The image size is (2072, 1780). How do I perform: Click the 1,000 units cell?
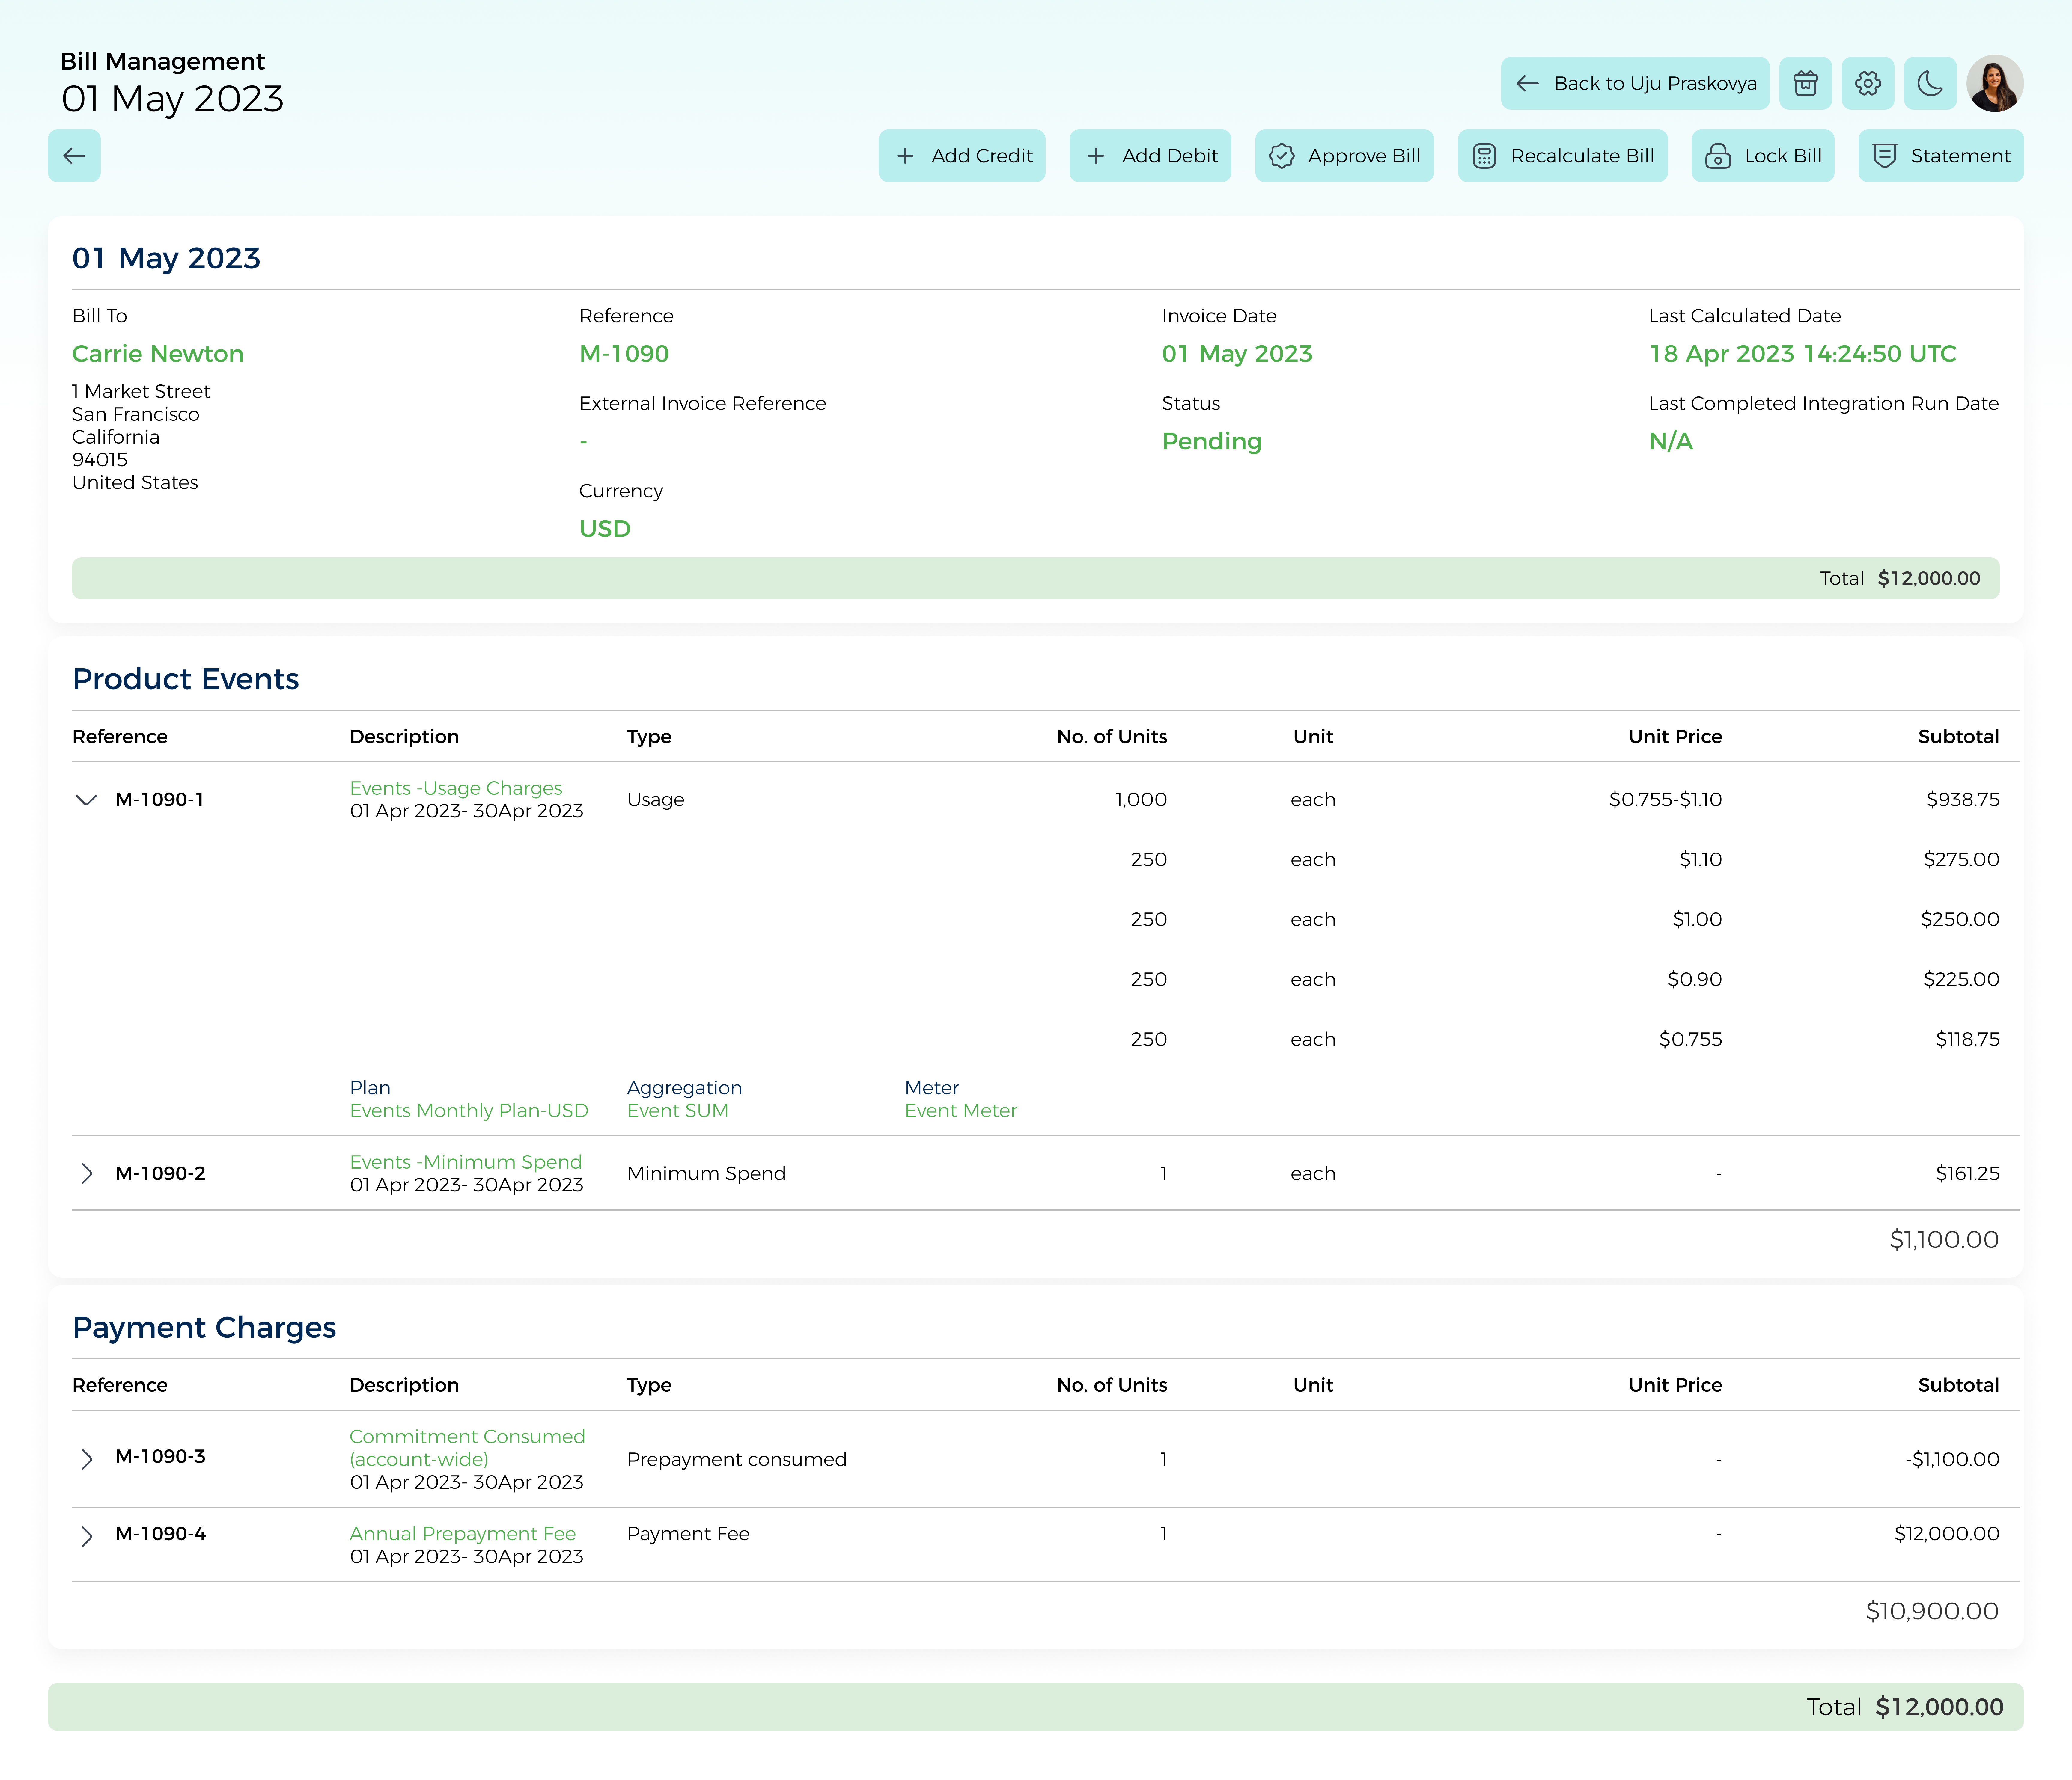(x=1141, y=800)
